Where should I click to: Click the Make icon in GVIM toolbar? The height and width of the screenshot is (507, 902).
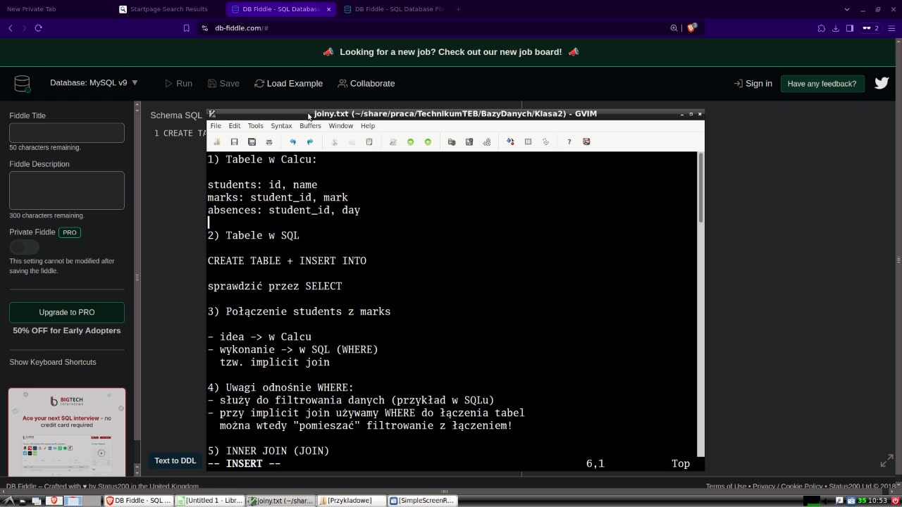point(511,142)
